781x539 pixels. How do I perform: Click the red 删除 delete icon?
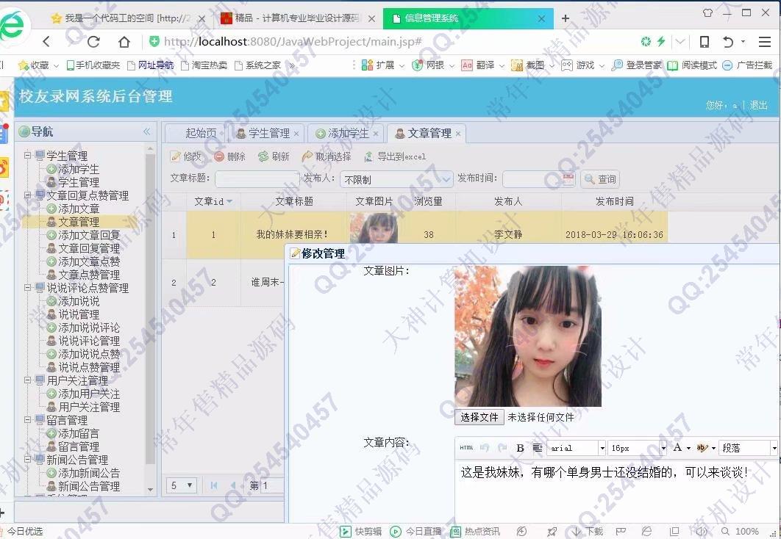[219, 156]
